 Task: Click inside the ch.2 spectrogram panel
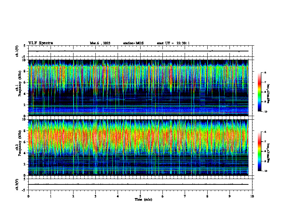pyautogui.click(x=138, y=147)
